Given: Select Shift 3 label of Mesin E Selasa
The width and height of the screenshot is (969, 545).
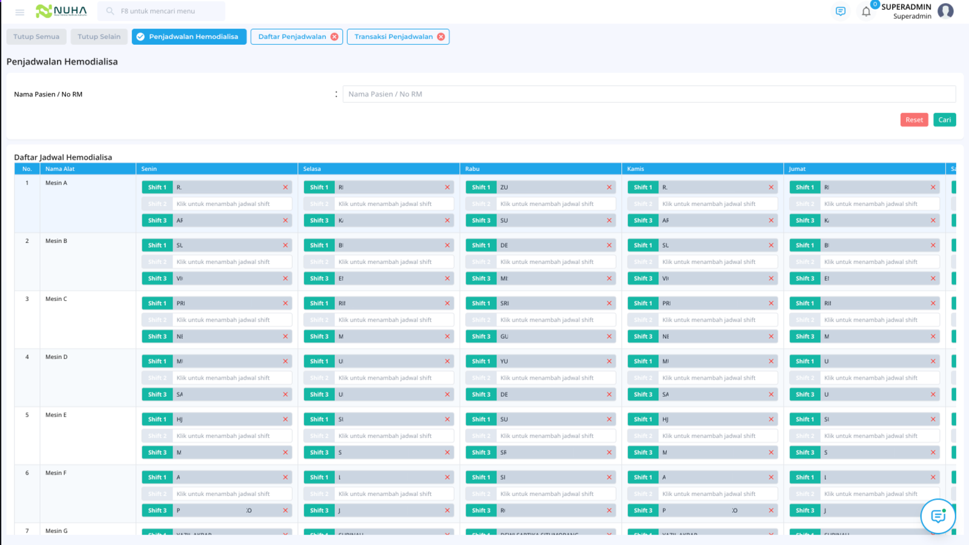Looking at the screenshot, I should pyautogui.click(x=319, y=452).
